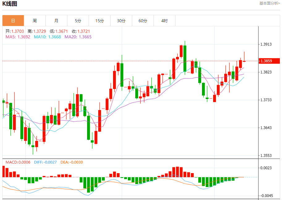
Task: Click the 1.3733 price axis label
Action: (x=266, y=100)
